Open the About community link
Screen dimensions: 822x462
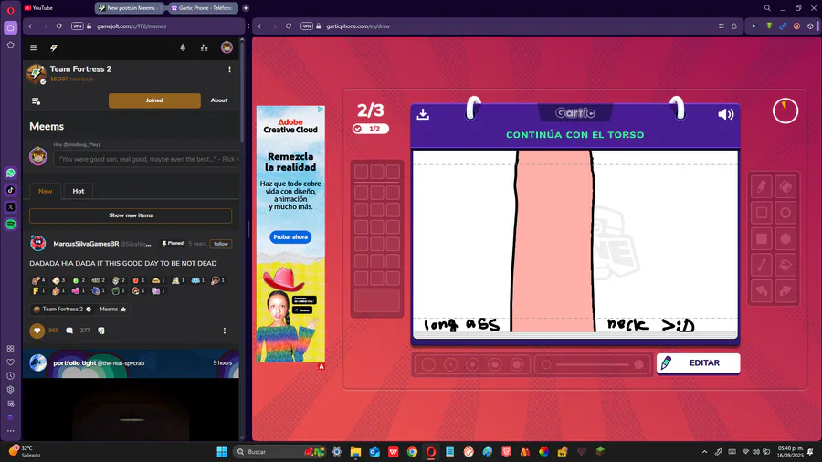click(219, 100)
